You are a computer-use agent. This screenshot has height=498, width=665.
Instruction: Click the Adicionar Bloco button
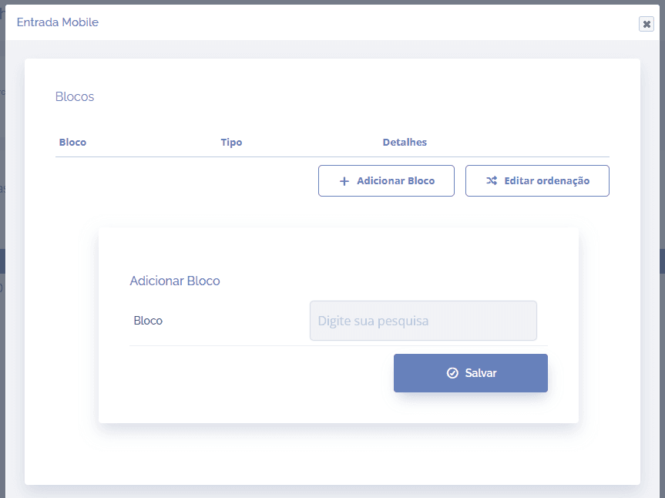coord(386,180)
